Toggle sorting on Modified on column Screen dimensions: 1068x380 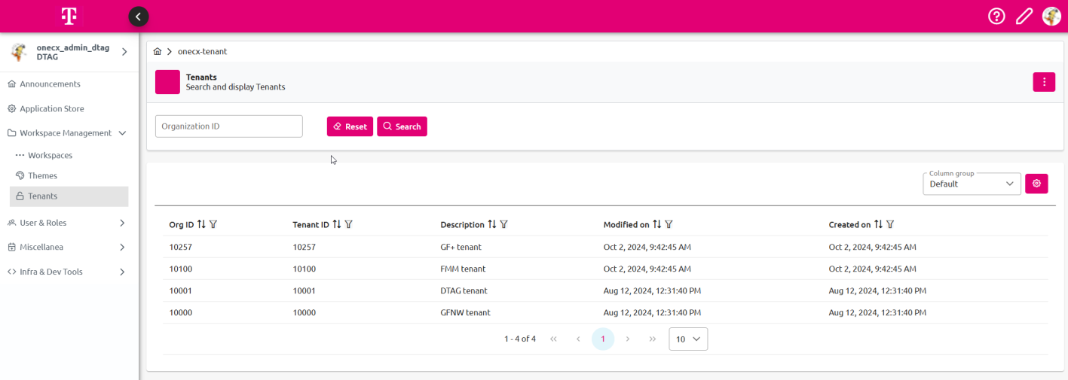[657, 225]
